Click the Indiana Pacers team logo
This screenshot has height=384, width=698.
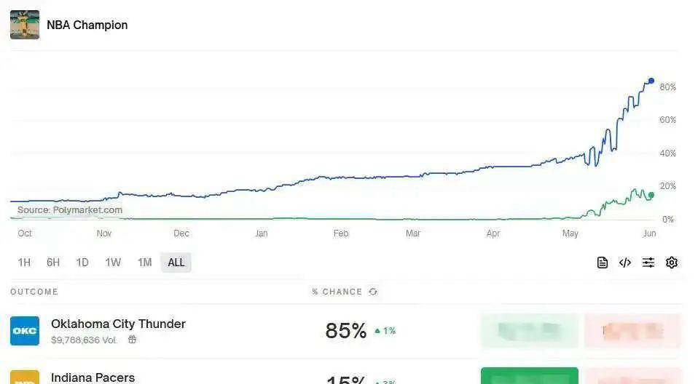[25, 377]
